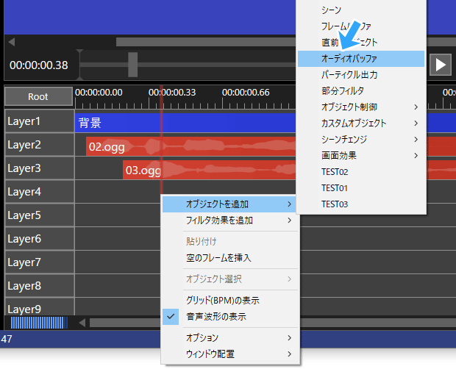Click the left arrow on the timeline scrollbar
Viewport: 456px width, 369px height.
pos(82,323)
